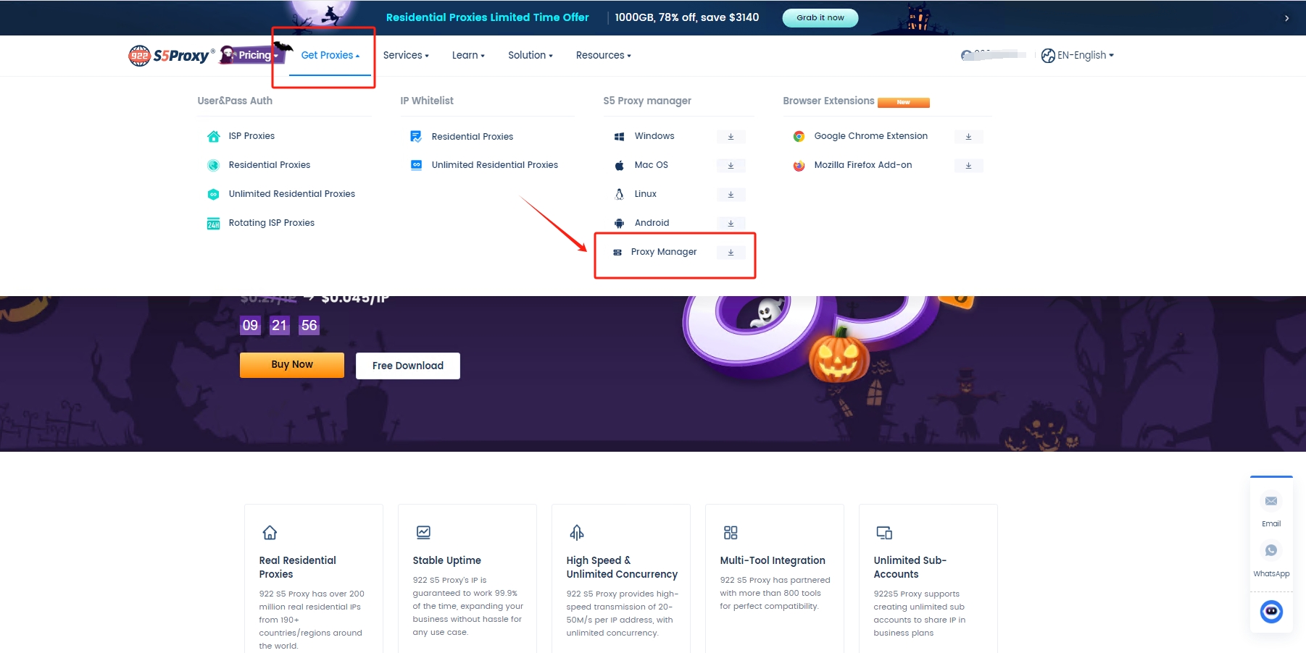
Task: Click the Proxy Manager download icon
Action: [731, 253]
